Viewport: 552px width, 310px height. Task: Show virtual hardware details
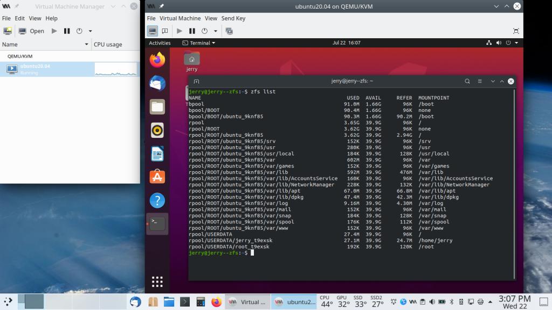(x=165, y=31)
